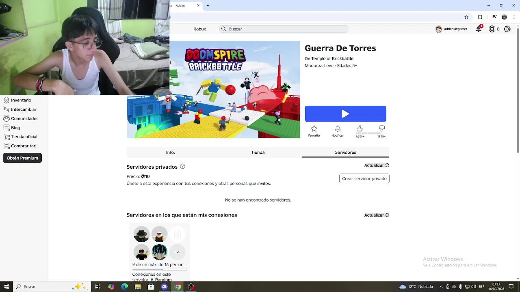This screenshot has height=292, width=520.
Task: Click the Roblox Buscar search field
Action: pos(284,29)
